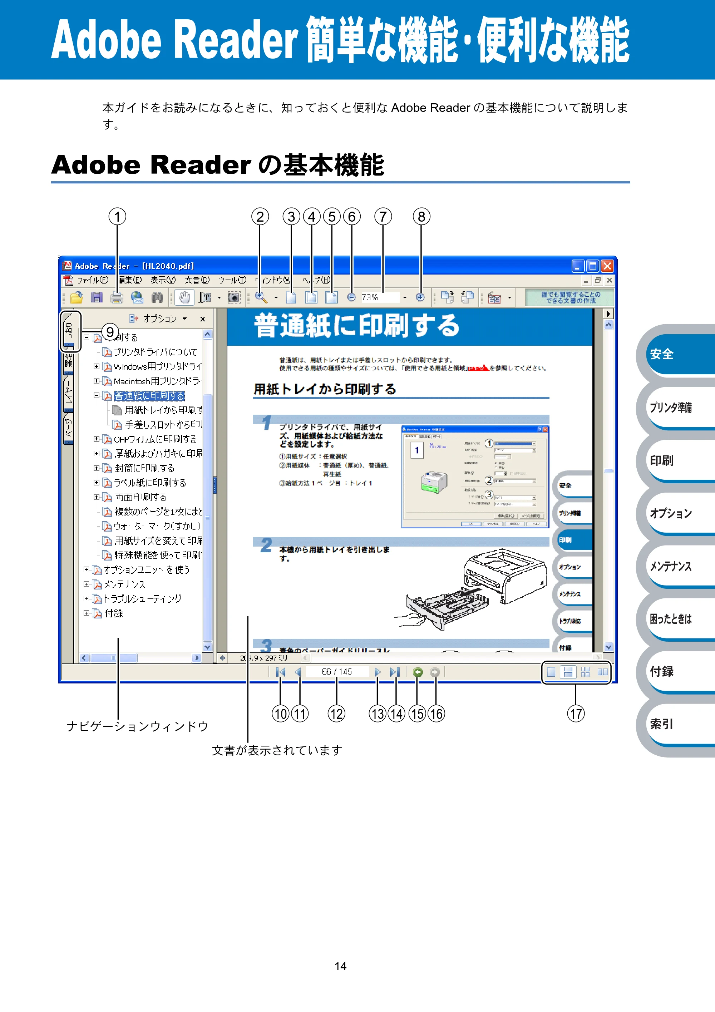Viewport: 715px width, 1012px height.
Task: Click the minus Zoom Out button
Action: click(351, 297)
